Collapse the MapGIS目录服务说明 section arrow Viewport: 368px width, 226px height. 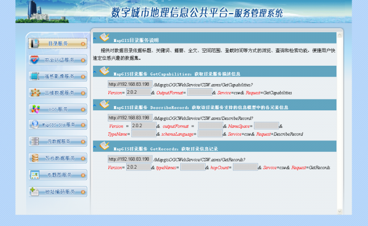pos(95,39)
